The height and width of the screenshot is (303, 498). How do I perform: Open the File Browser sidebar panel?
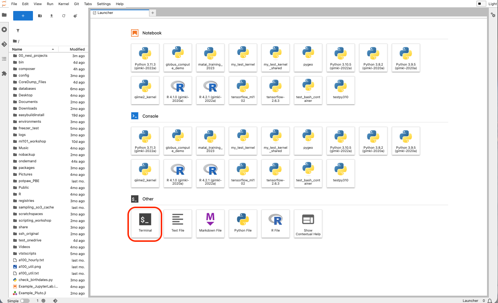(x=4, y=15)
